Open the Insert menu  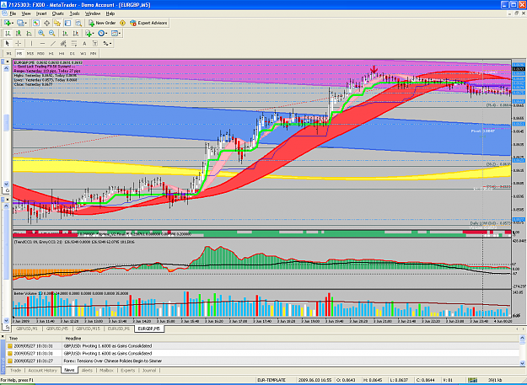point(41,13)
